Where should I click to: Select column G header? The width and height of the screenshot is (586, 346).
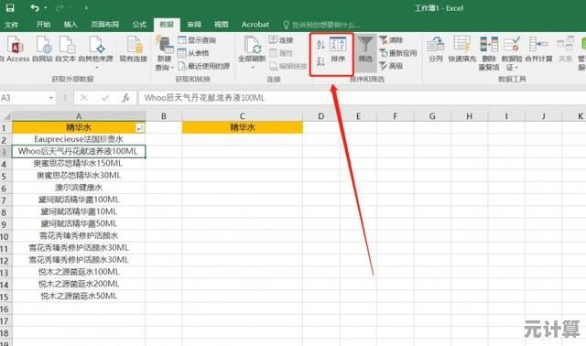[432, 116]
